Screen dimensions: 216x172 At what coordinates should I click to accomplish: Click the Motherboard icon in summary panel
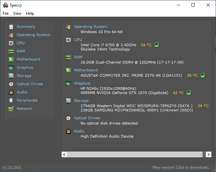tap(68, 70)
